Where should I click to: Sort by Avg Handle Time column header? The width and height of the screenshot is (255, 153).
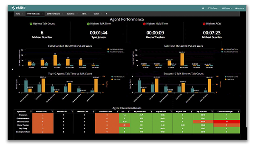(139, 111)
